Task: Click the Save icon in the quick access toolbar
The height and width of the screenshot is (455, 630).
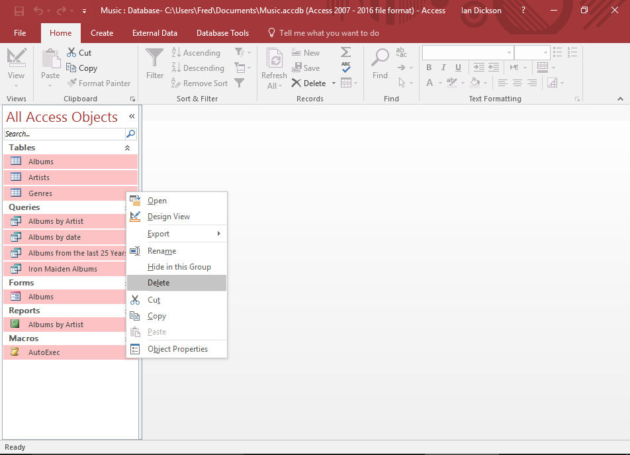Action: (19, 11)
